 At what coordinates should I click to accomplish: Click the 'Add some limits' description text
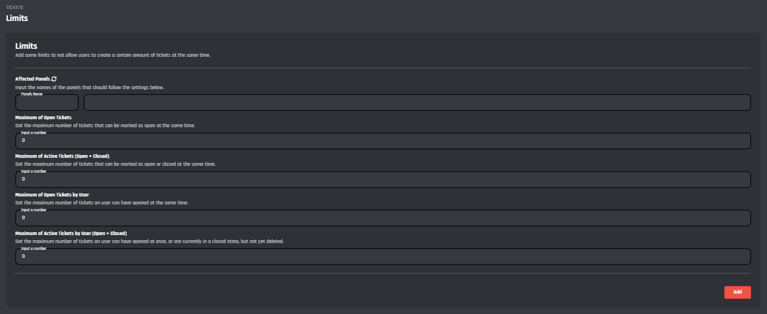(112, 55)
